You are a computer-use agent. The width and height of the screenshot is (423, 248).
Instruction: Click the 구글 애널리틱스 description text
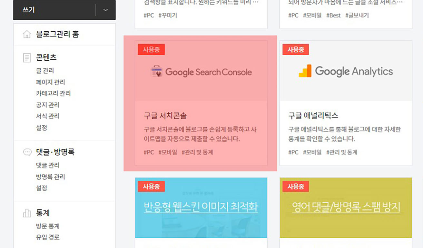tap(345, 134)
